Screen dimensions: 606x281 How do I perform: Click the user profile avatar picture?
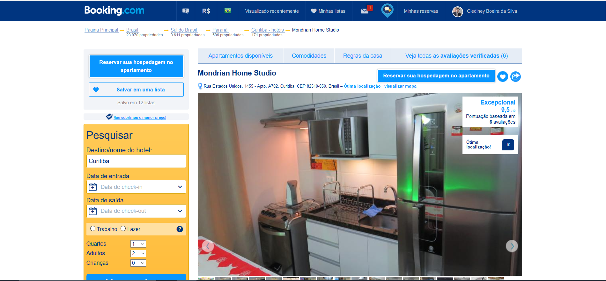(x=457, y=11)
